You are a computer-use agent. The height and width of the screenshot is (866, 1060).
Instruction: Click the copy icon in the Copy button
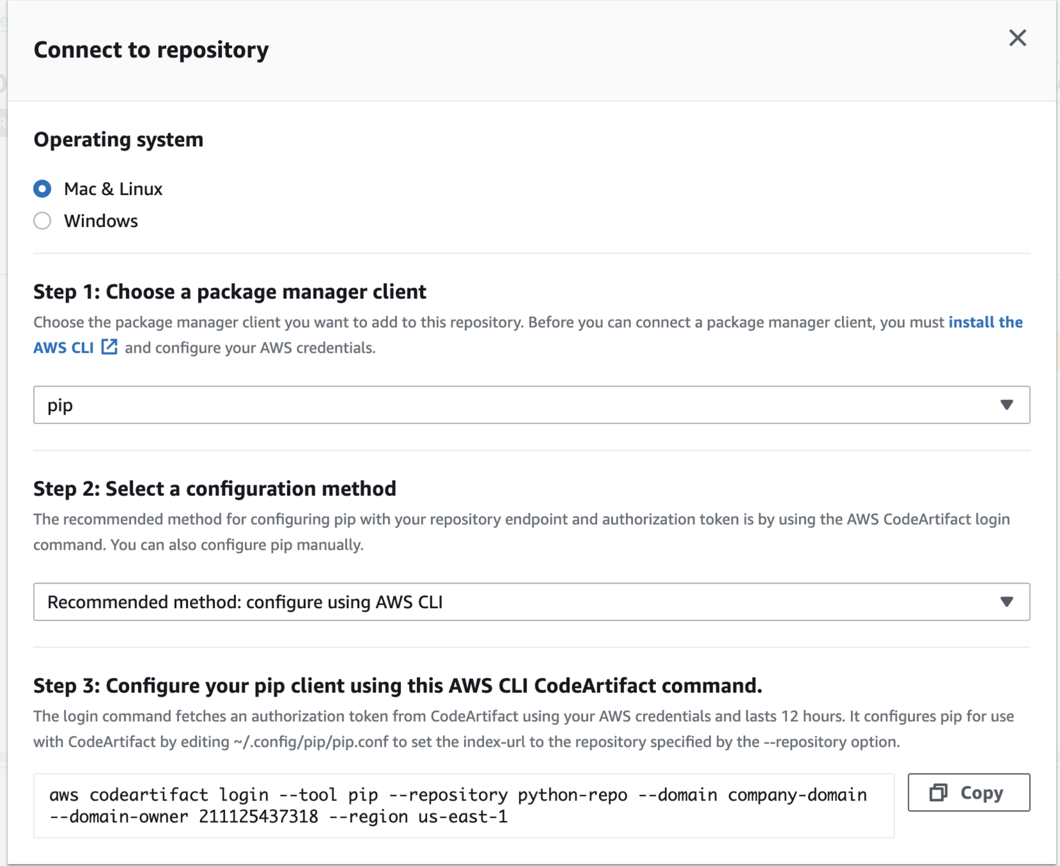click(x=938, y=793)
